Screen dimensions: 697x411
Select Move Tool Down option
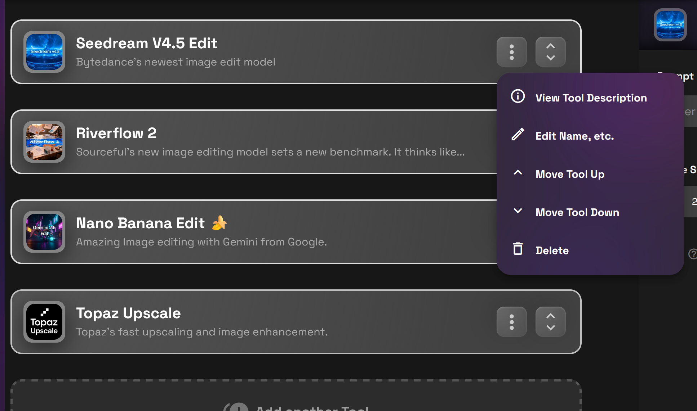point(577,212)
